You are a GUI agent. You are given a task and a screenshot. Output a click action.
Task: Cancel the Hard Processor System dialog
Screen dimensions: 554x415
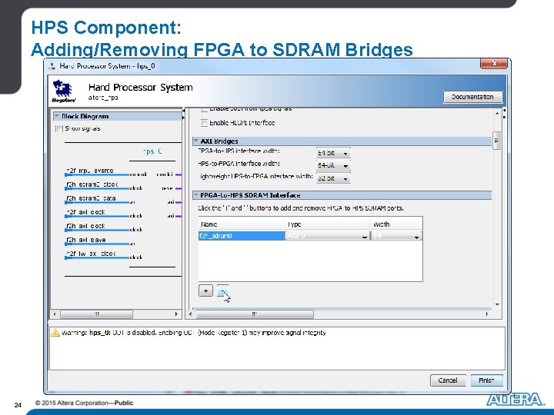click(448, 380)
